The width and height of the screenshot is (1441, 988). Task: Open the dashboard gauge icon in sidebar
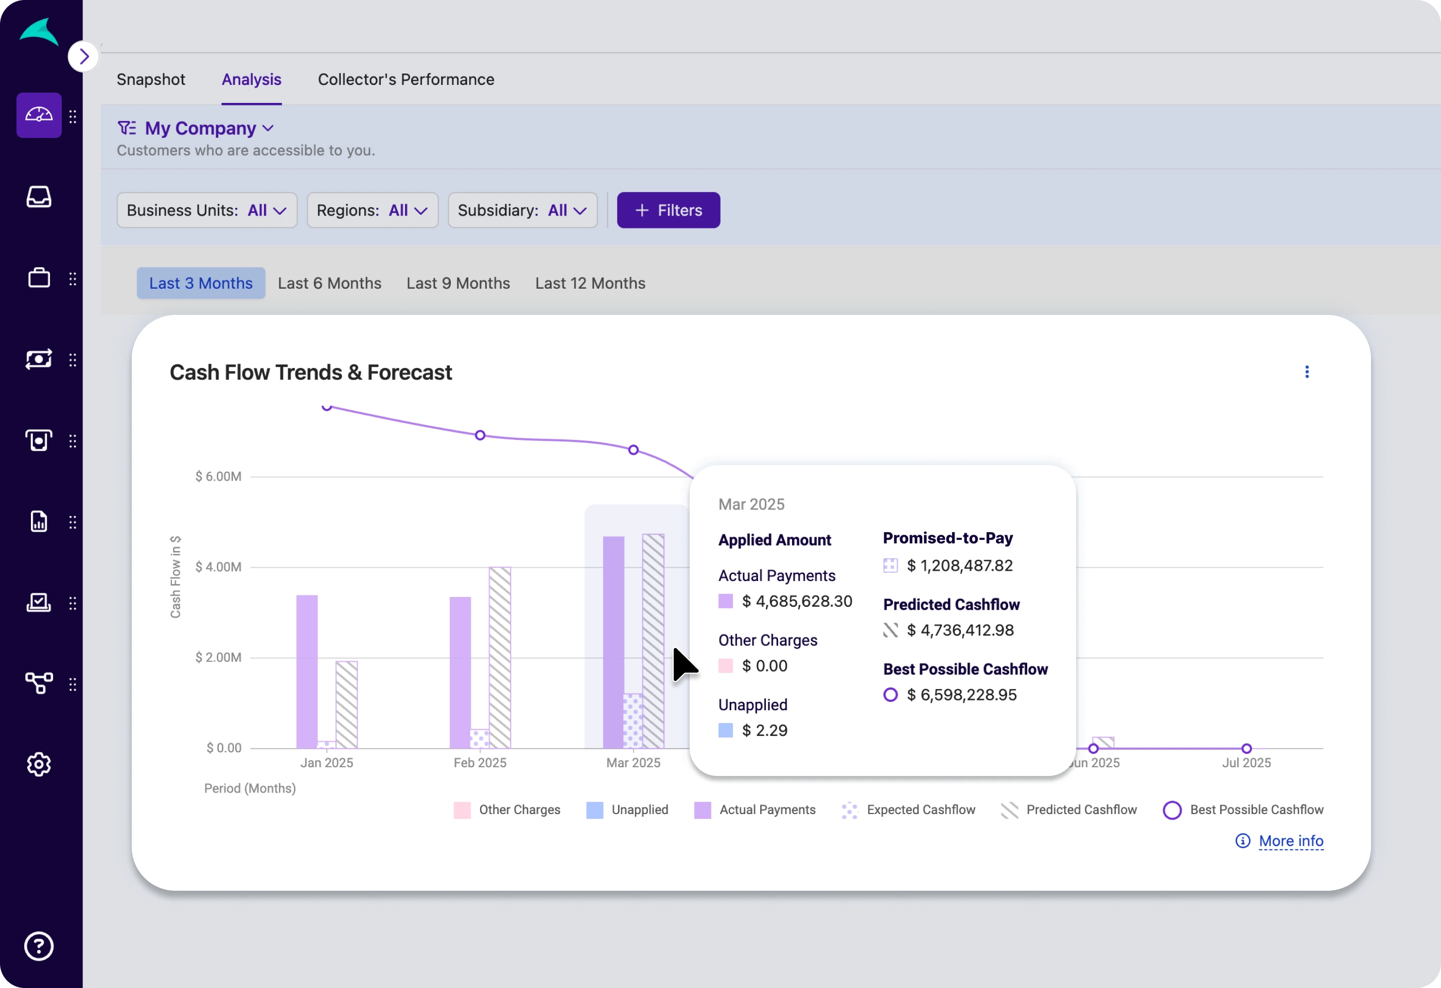pyautogui.click(x=39, y=115)
